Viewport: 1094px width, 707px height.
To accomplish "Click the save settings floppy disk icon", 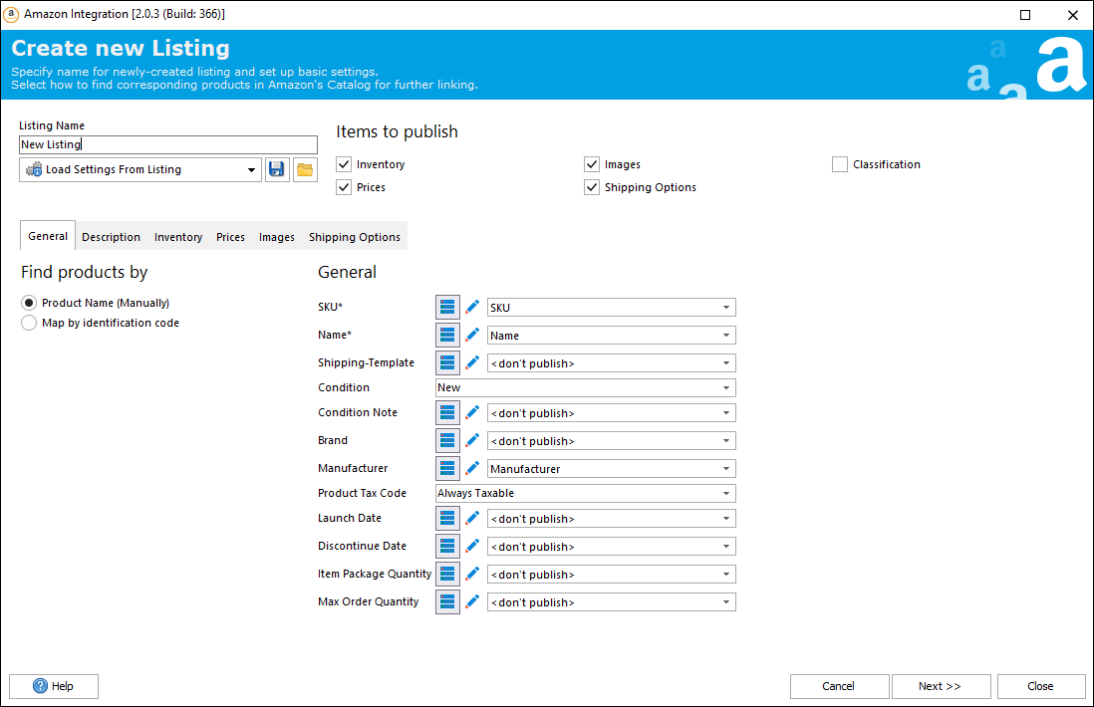I will click(x=277, y=169).
